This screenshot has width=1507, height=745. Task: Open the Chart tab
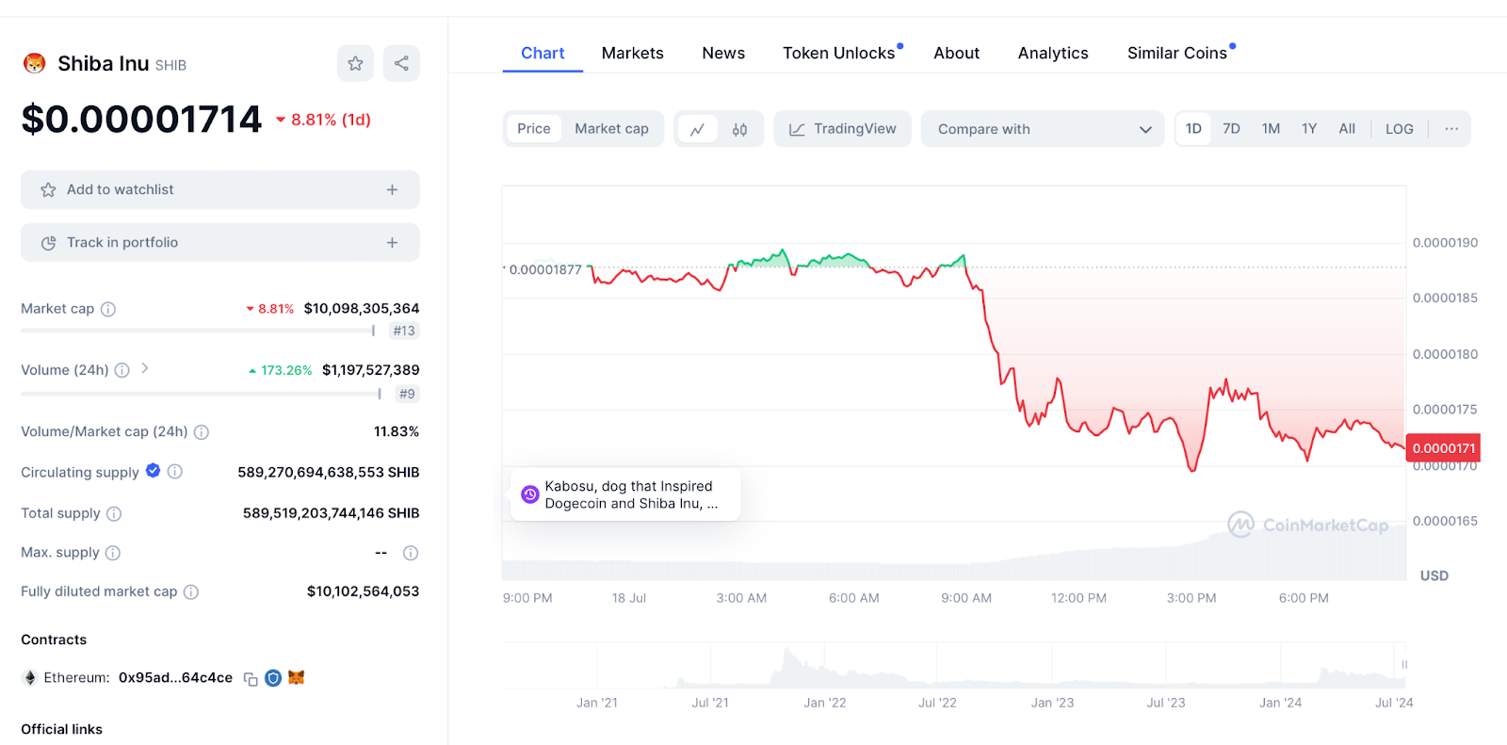coord(543,54)
